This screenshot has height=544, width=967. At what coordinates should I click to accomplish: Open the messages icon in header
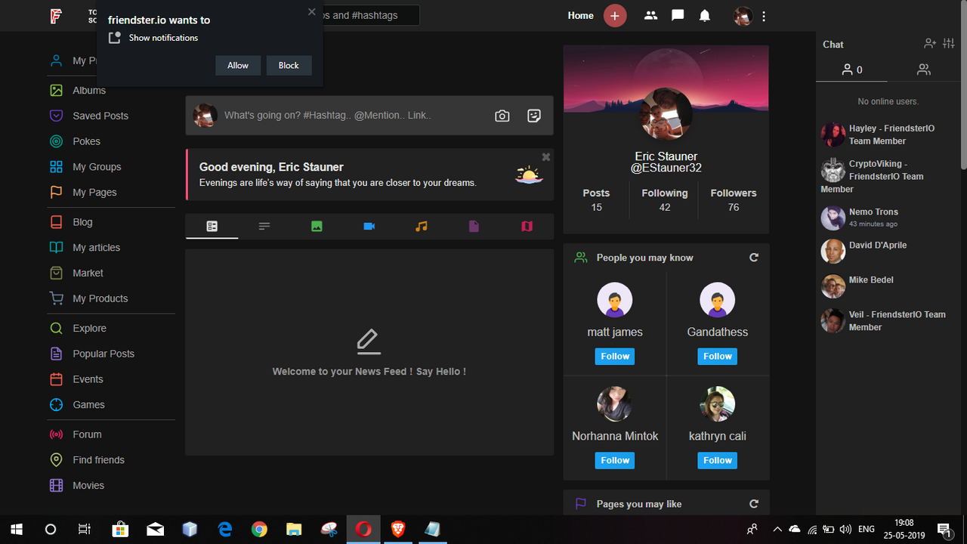(678, 15)
